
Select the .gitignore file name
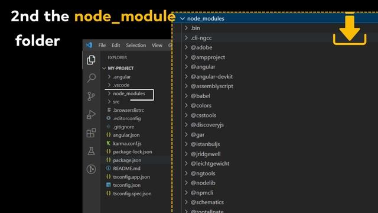(123, 127)
